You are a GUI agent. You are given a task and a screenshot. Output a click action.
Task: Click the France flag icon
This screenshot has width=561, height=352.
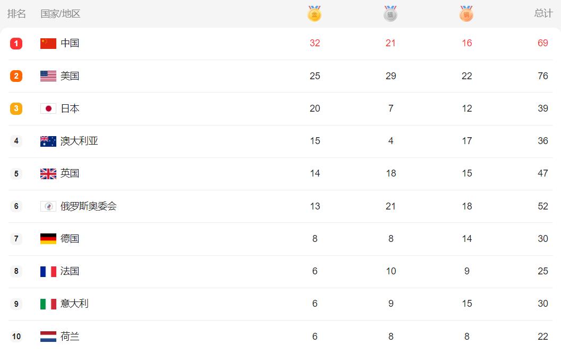click(48, 271)
